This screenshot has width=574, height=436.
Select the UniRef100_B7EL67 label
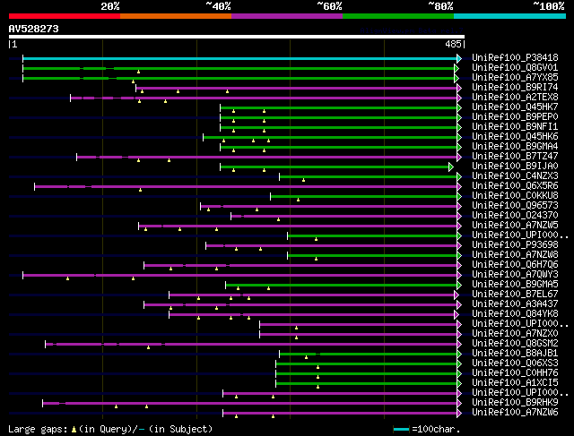point(515,295)
